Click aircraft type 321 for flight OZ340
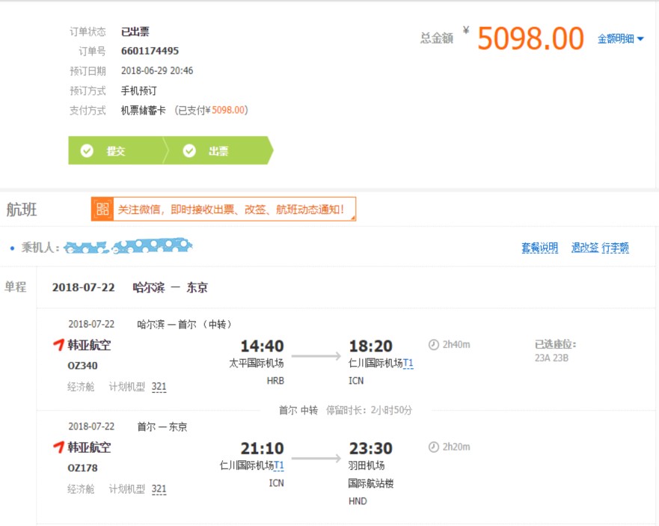Viewport: 659px width, 526px height. [x=159, y=387]
